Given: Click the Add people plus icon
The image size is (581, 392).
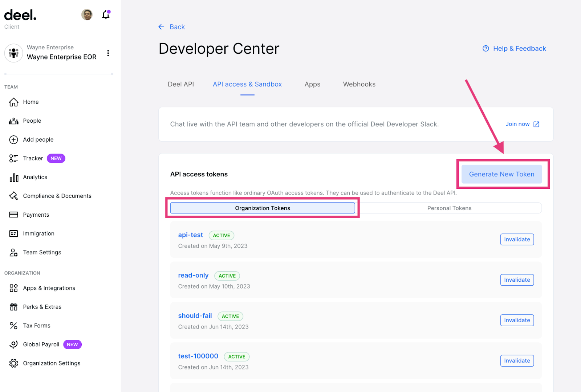Looking at the screenshot, I should pyautogui.click(x=13, y=140).
